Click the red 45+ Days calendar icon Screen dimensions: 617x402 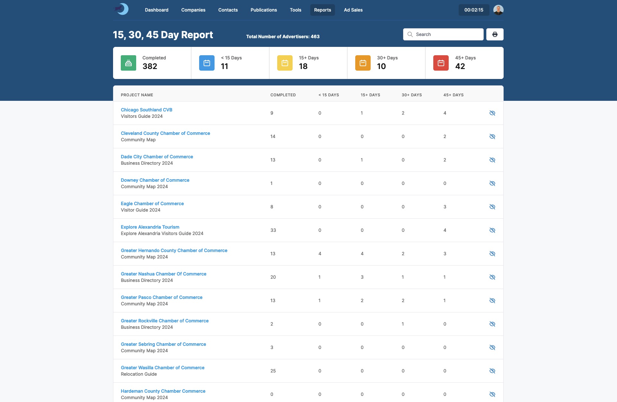pyautogui.click(x=441, y=63)
